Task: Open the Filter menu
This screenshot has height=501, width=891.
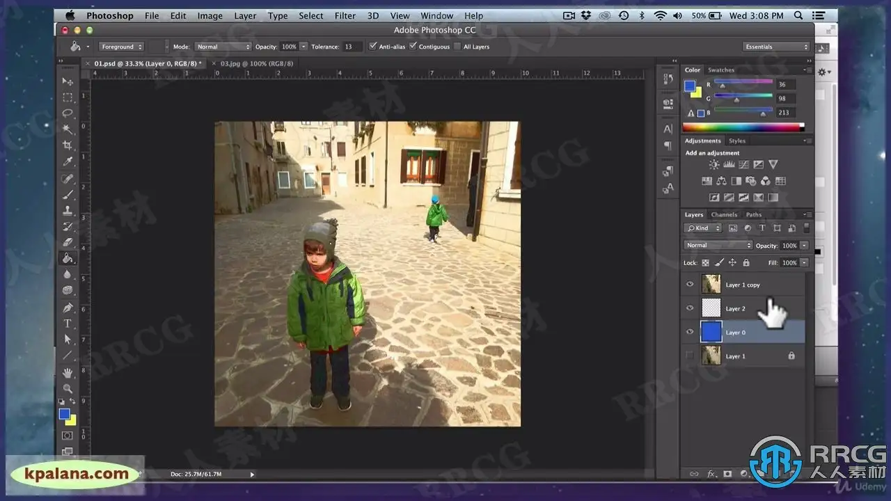Action: coord(345,15)
